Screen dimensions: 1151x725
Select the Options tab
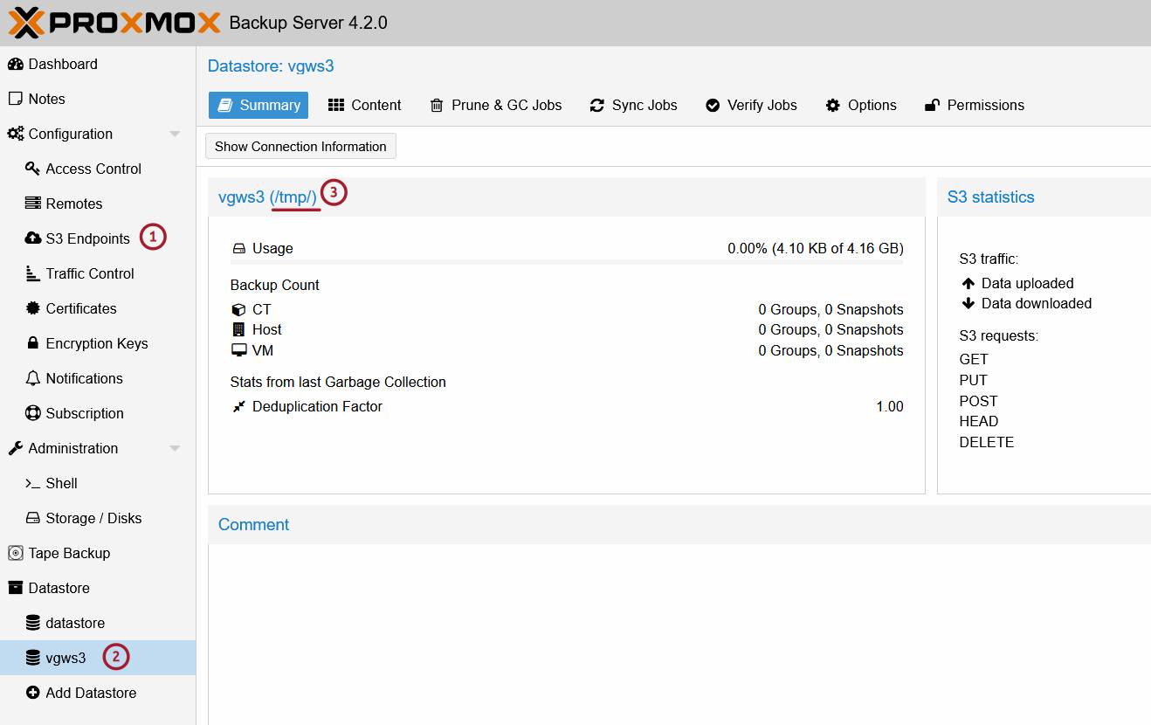point(861,105)
